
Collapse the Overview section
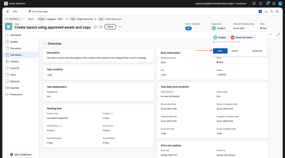[x=45, y=44]
